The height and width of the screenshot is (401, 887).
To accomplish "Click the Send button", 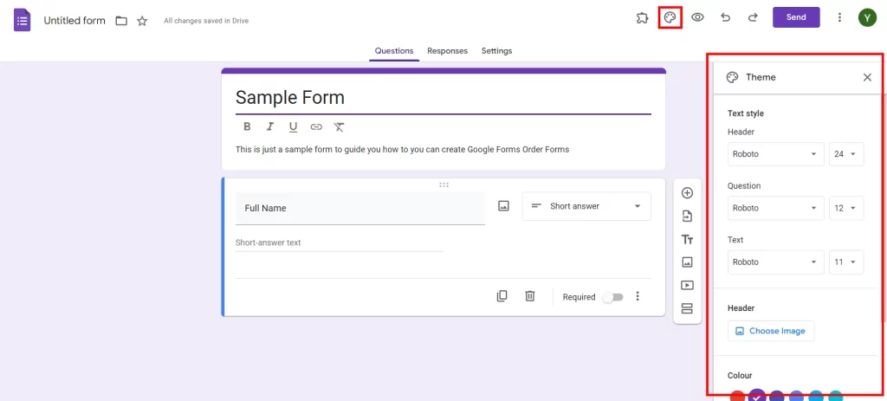I will (796, 17).
